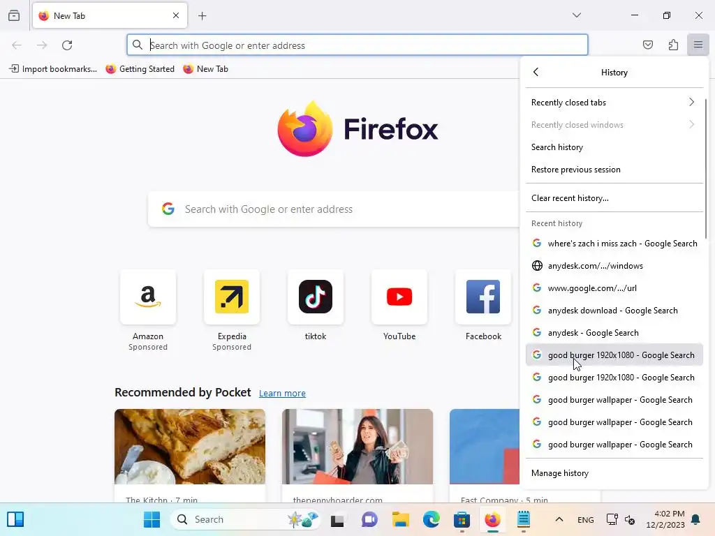Image resolution: width=715 pixels, height=536 pixels.
Task: Open highlighted 'good burger 1920x1080' history entry
Action: coord(614,355)
